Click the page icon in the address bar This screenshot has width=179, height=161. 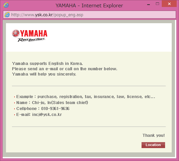(7, 15)
